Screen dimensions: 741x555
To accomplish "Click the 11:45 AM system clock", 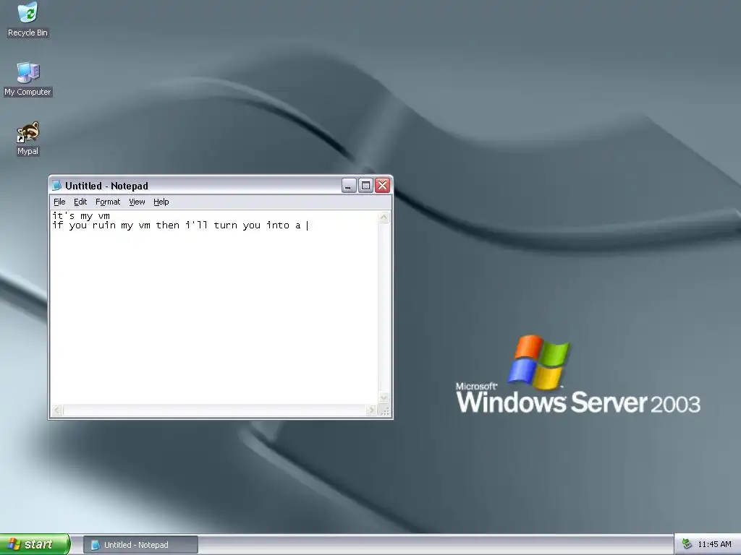I will pos(714,545).
